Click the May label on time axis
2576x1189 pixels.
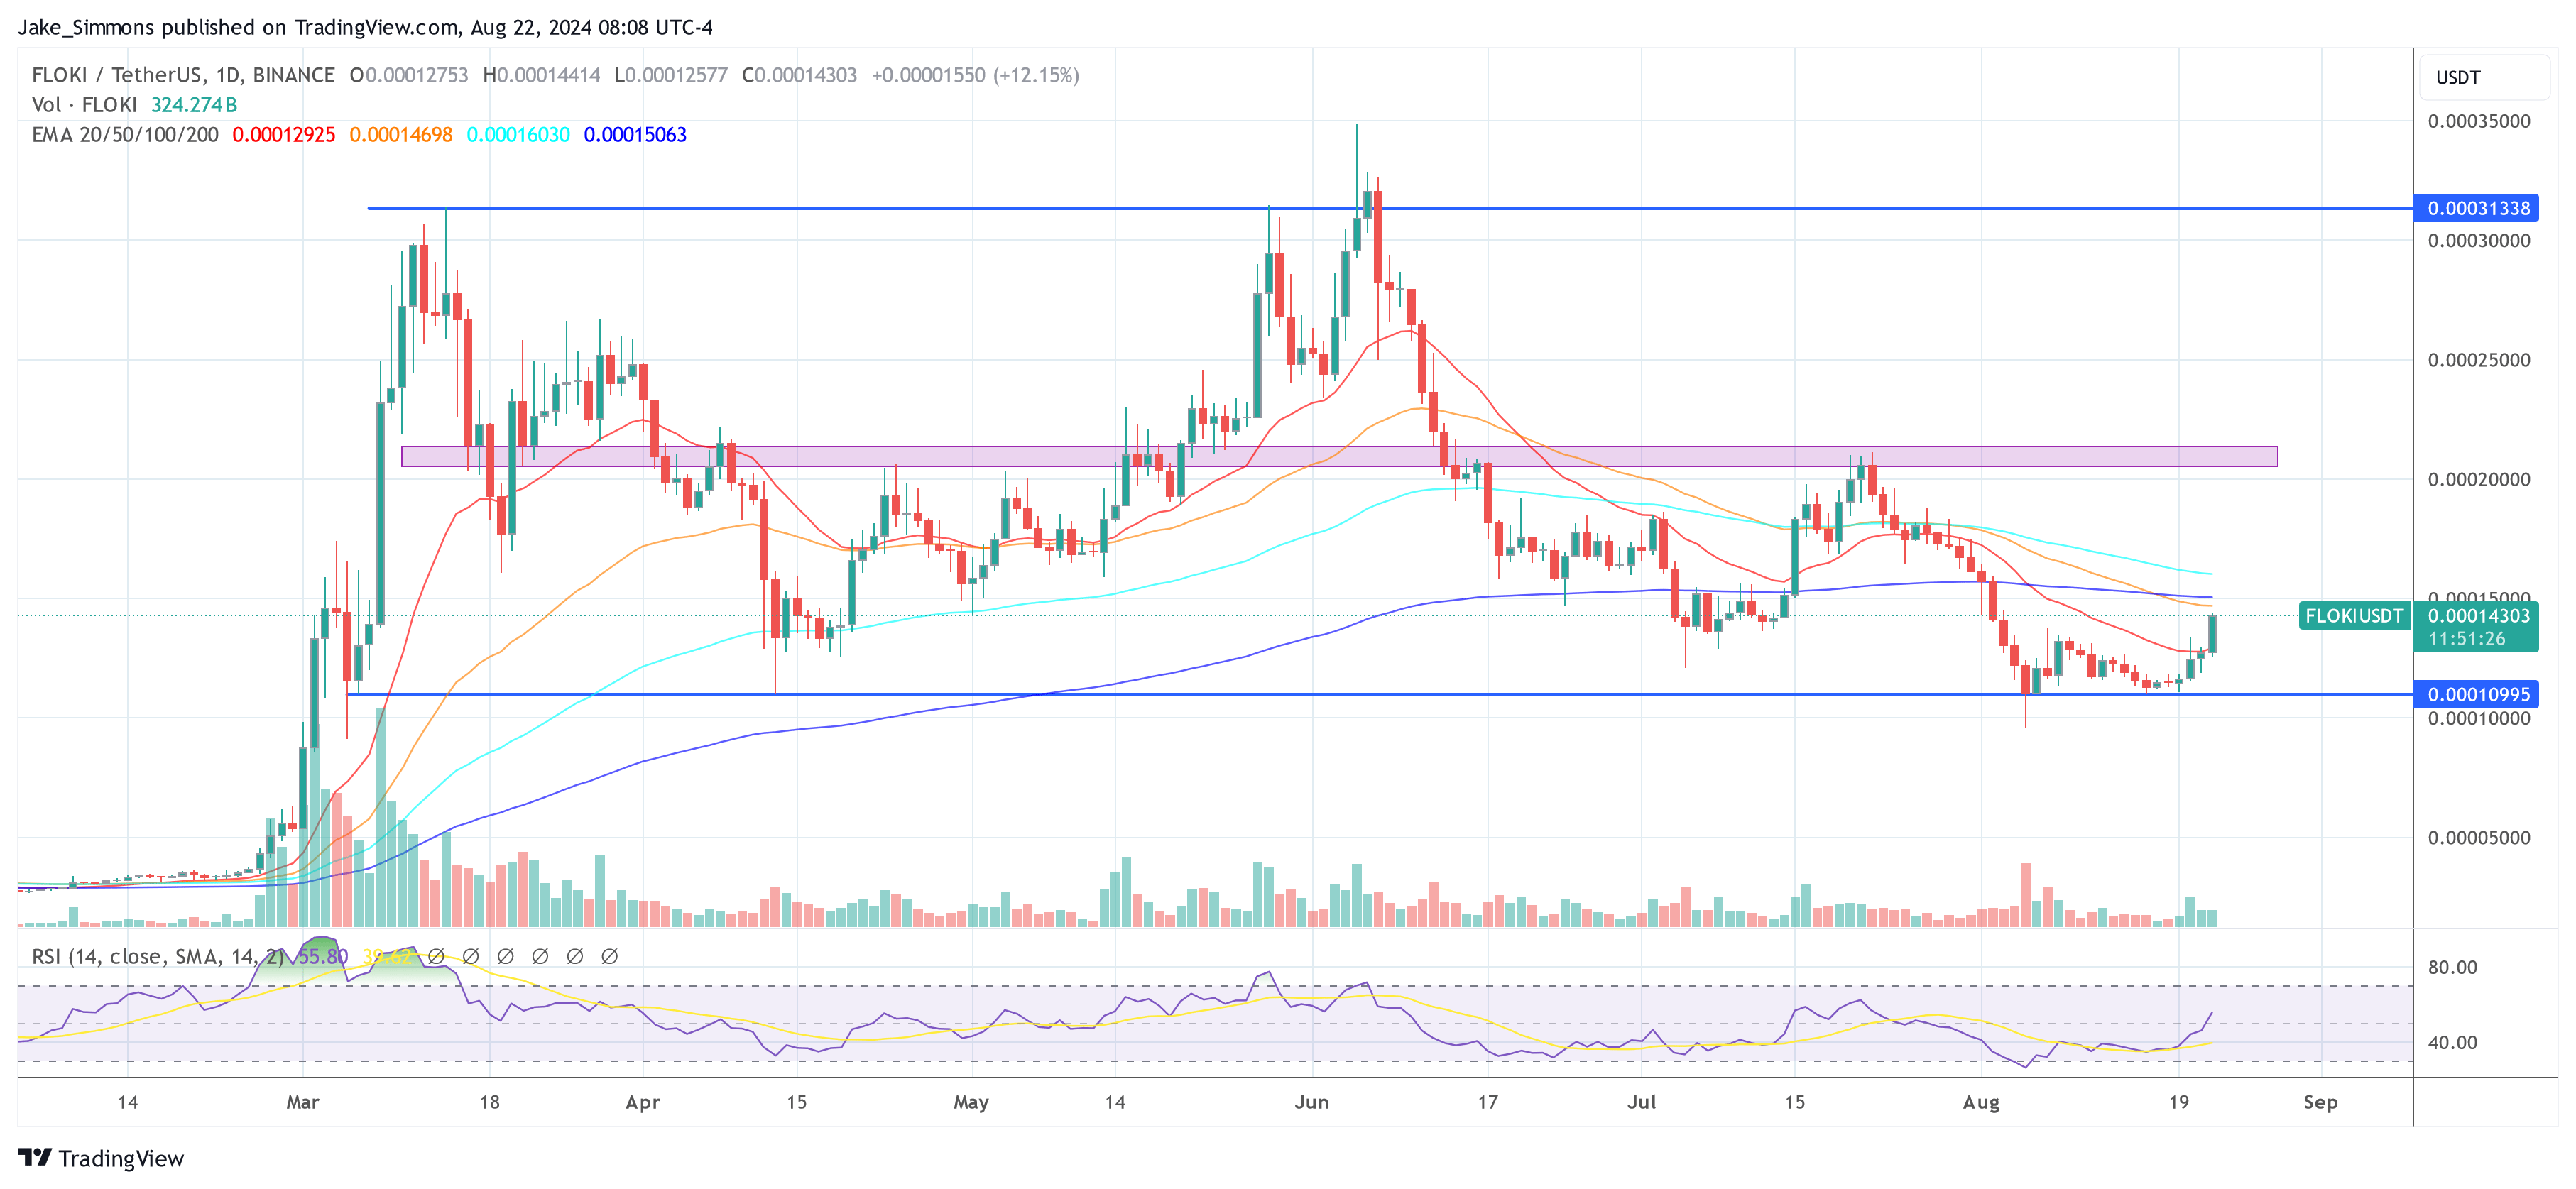tap(971, 1102)
